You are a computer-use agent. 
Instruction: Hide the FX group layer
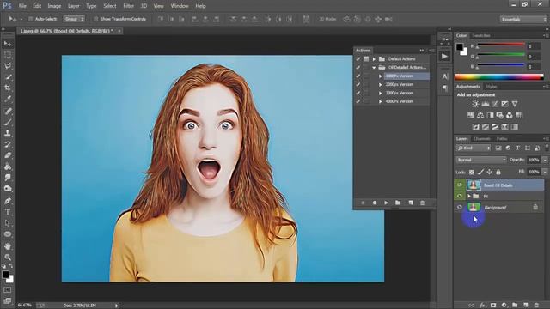coord(460,197)
